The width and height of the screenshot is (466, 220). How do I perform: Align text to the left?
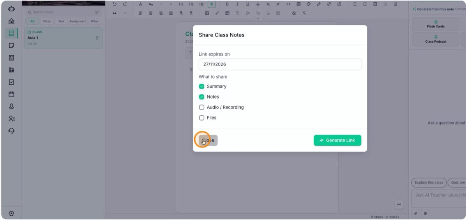click(x=141, y=13)
